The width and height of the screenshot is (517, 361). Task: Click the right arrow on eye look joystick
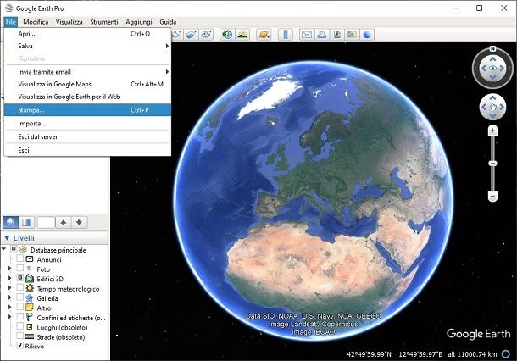tap(502, 69)
